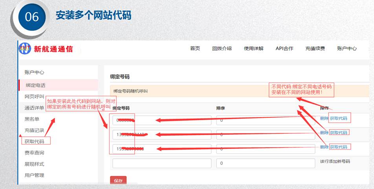Select 展现样式 in the sidebar
Screen dimensions: 374x189
pos(34,164)
